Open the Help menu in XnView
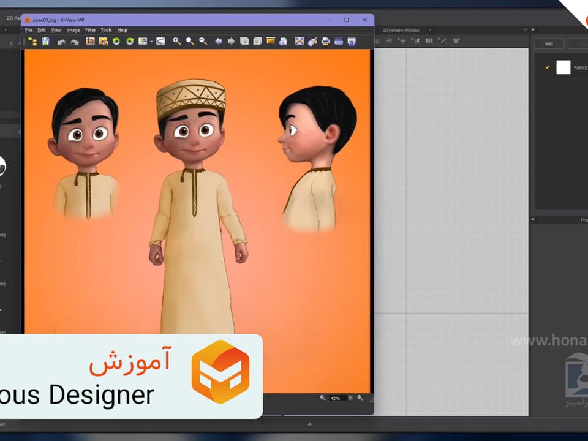The height and width of the screenshot is (441, 588). 123,30
